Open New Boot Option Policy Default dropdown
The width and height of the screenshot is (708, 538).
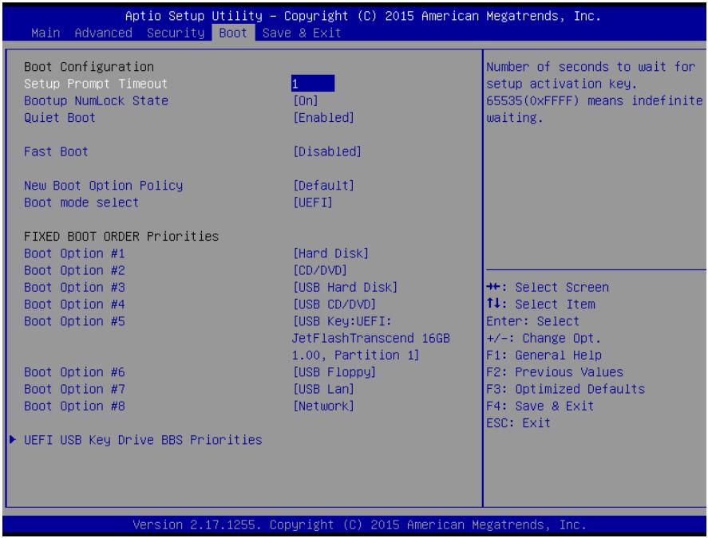pyautogui.click(x=324, y=186)
